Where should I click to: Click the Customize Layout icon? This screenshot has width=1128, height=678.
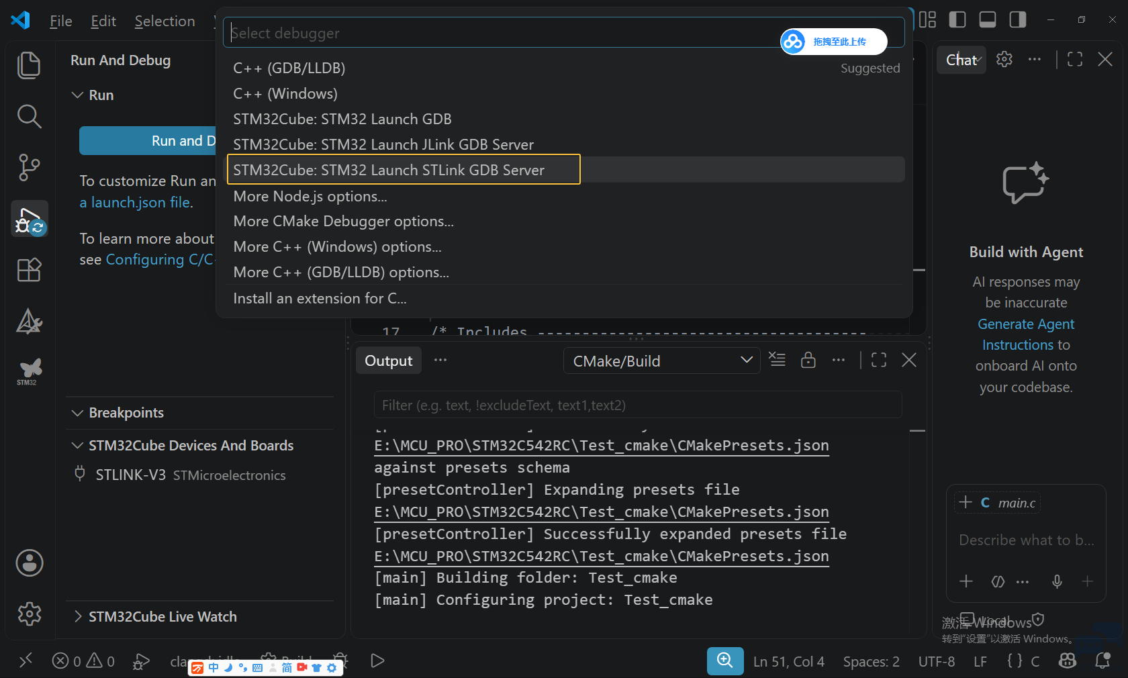click(x=927, y=20)
